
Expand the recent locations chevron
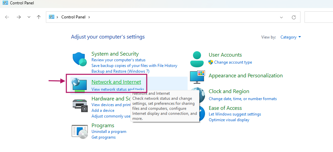coord(29,17)
